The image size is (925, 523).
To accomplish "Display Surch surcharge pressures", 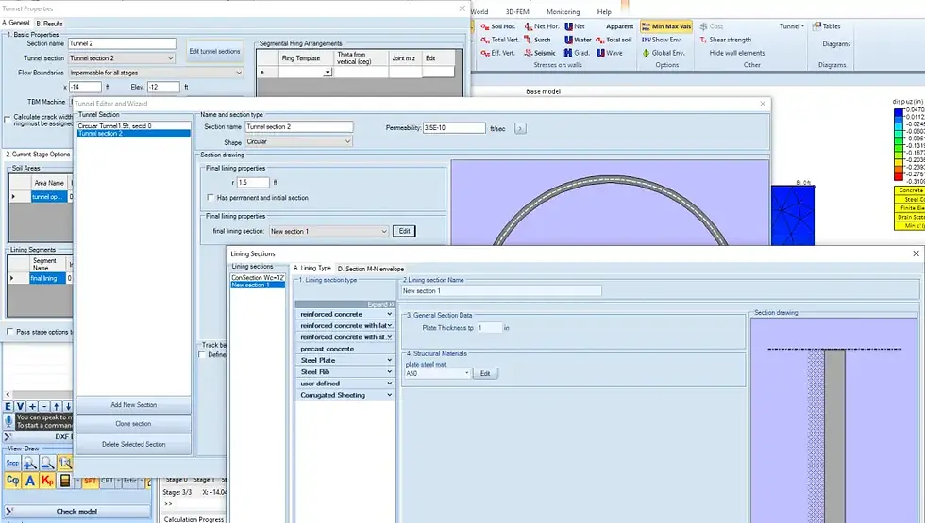I will coord(537,40).
